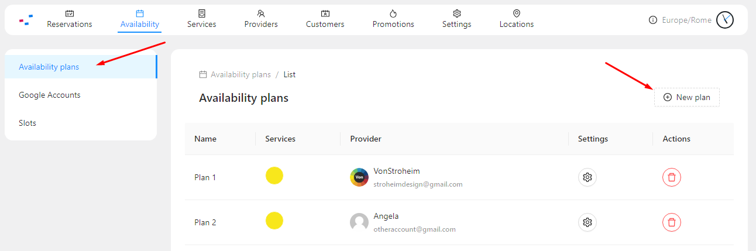
Task: Open settings gear for Plan 1
Action: click(587, 177)
